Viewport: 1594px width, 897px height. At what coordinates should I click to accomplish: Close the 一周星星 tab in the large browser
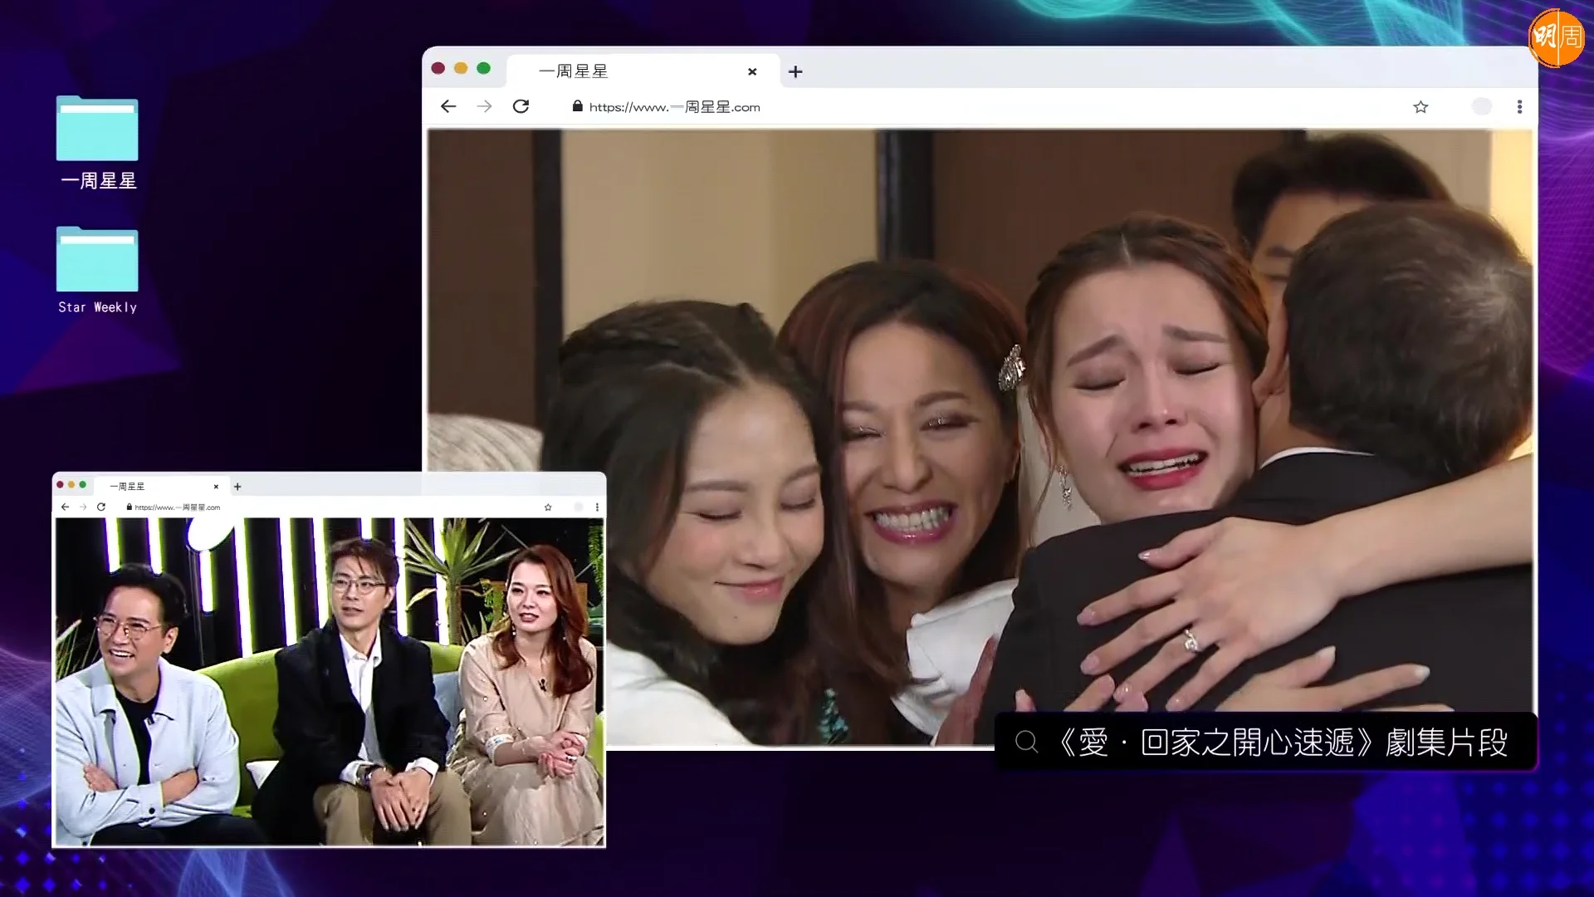coord(752,71)
